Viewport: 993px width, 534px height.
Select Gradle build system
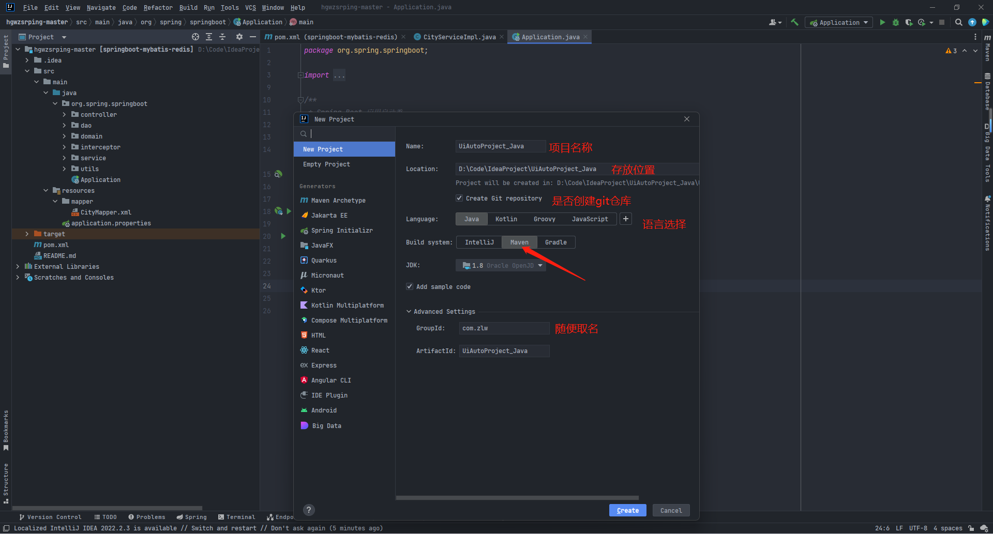point(556,242)
